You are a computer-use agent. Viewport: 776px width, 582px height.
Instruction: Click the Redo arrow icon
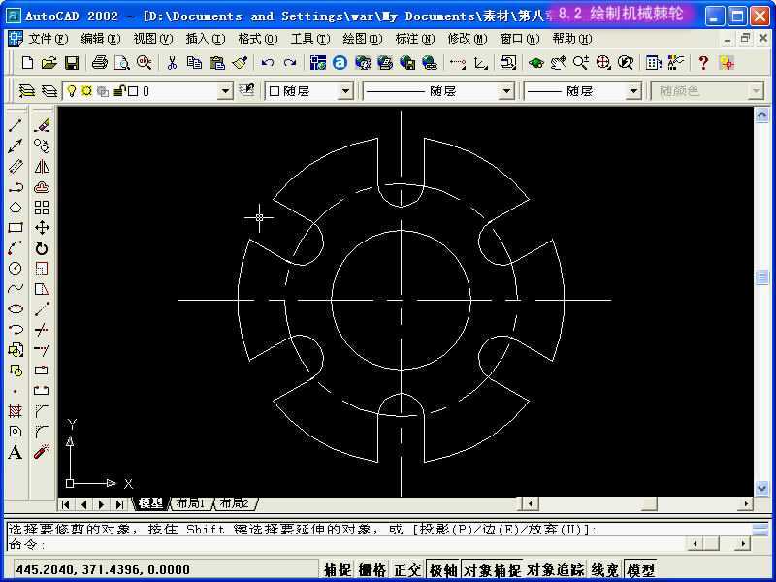pos(290,63)
